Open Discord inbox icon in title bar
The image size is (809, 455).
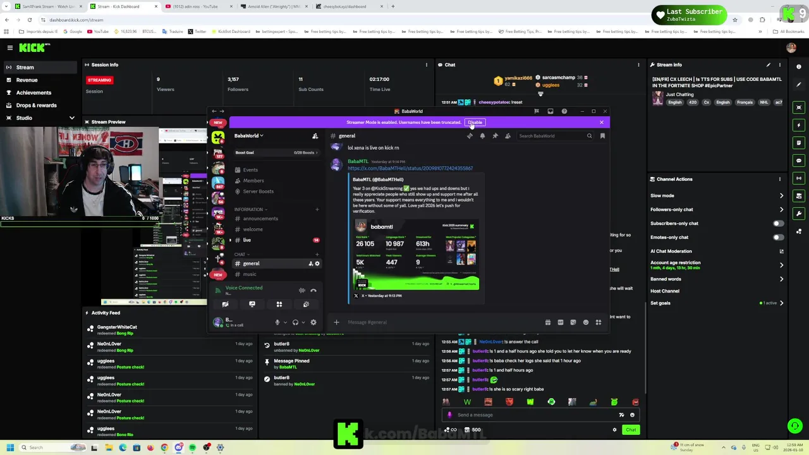tap(550, 111)
